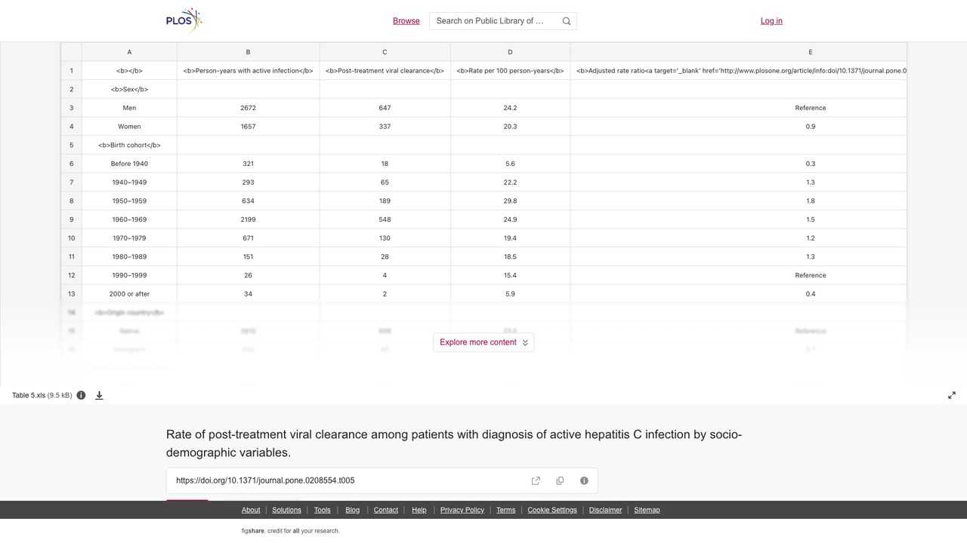
Task: Go to the Blog footer link
Action: [352, 510]
